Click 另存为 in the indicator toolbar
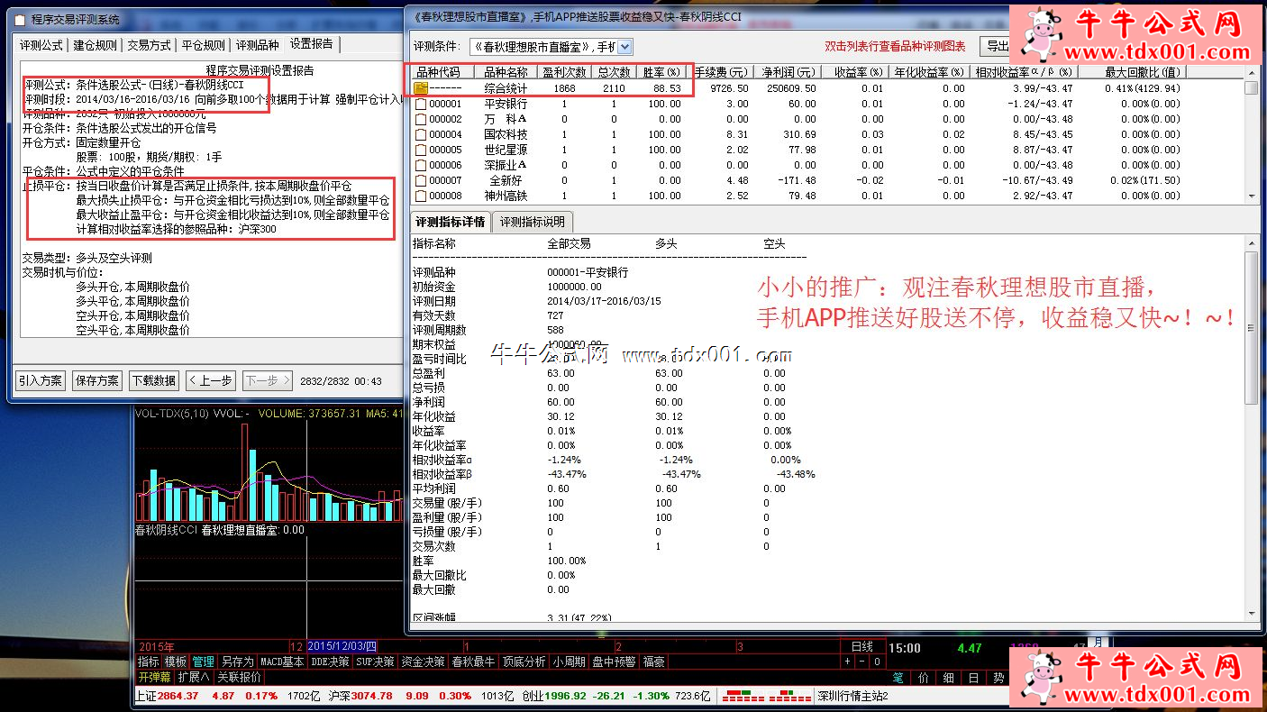 (x=237, y=662)
